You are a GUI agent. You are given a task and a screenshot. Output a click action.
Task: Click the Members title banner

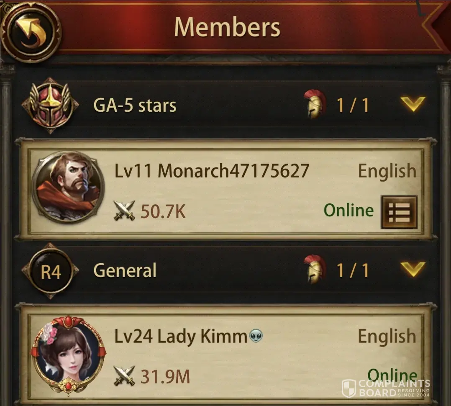(227, 27)
